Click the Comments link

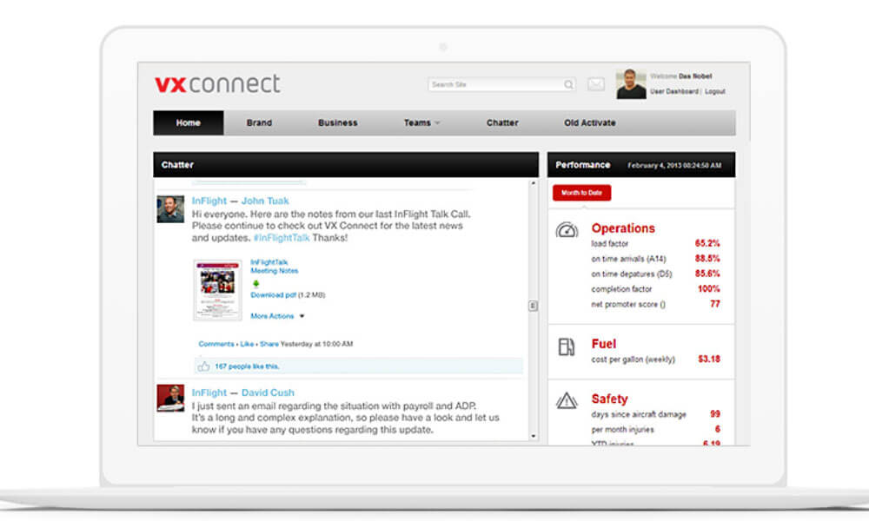216,344
